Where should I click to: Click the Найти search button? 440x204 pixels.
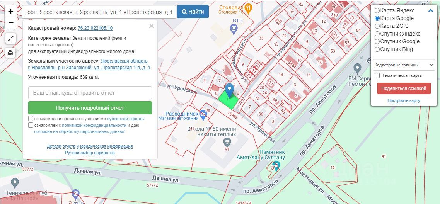[x=193, y=12]
